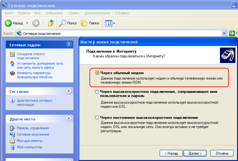Expand the address bar dropdown
This screenshot has width=238, height=161.
224,33
